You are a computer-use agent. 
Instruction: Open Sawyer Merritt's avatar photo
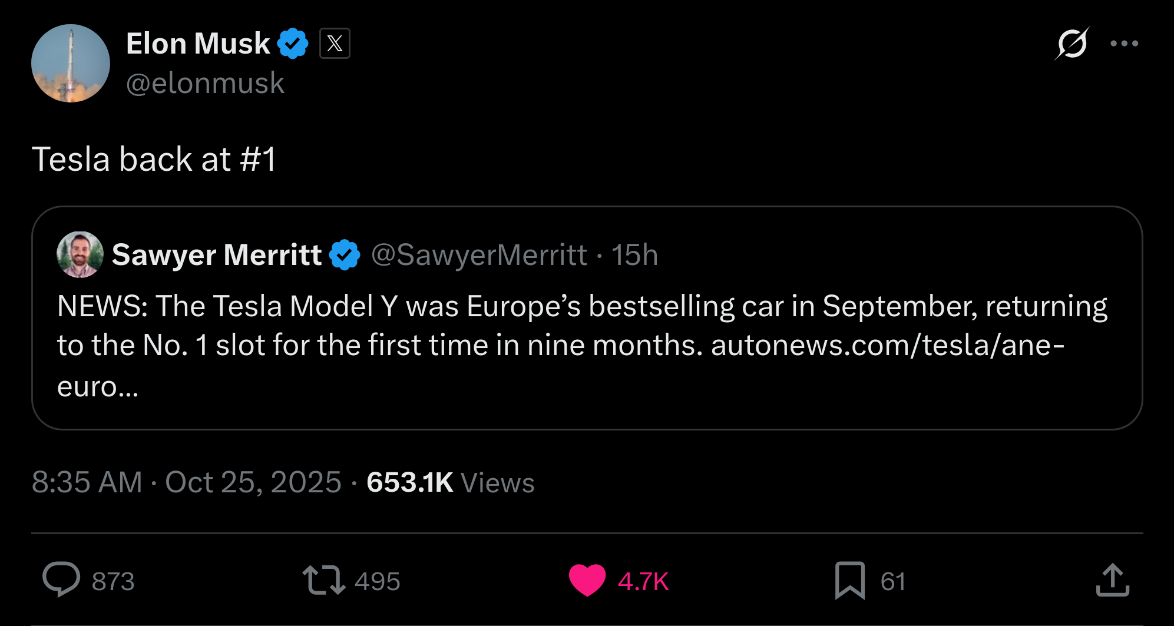[x=80, y=254]
